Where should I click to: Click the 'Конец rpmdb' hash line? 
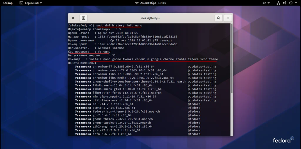coord(123,44)
